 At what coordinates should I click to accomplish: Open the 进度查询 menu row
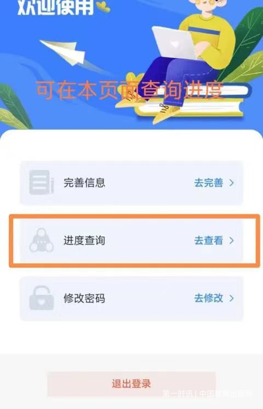pos(131,241)
